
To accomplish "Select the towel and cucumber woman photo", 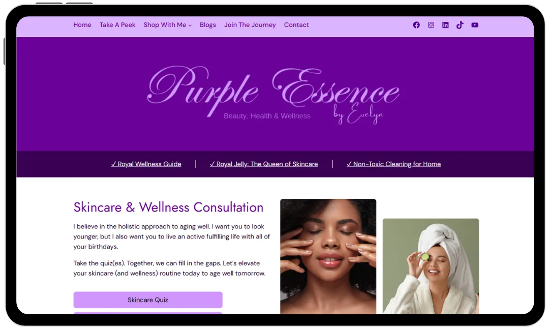I will 431,266.
